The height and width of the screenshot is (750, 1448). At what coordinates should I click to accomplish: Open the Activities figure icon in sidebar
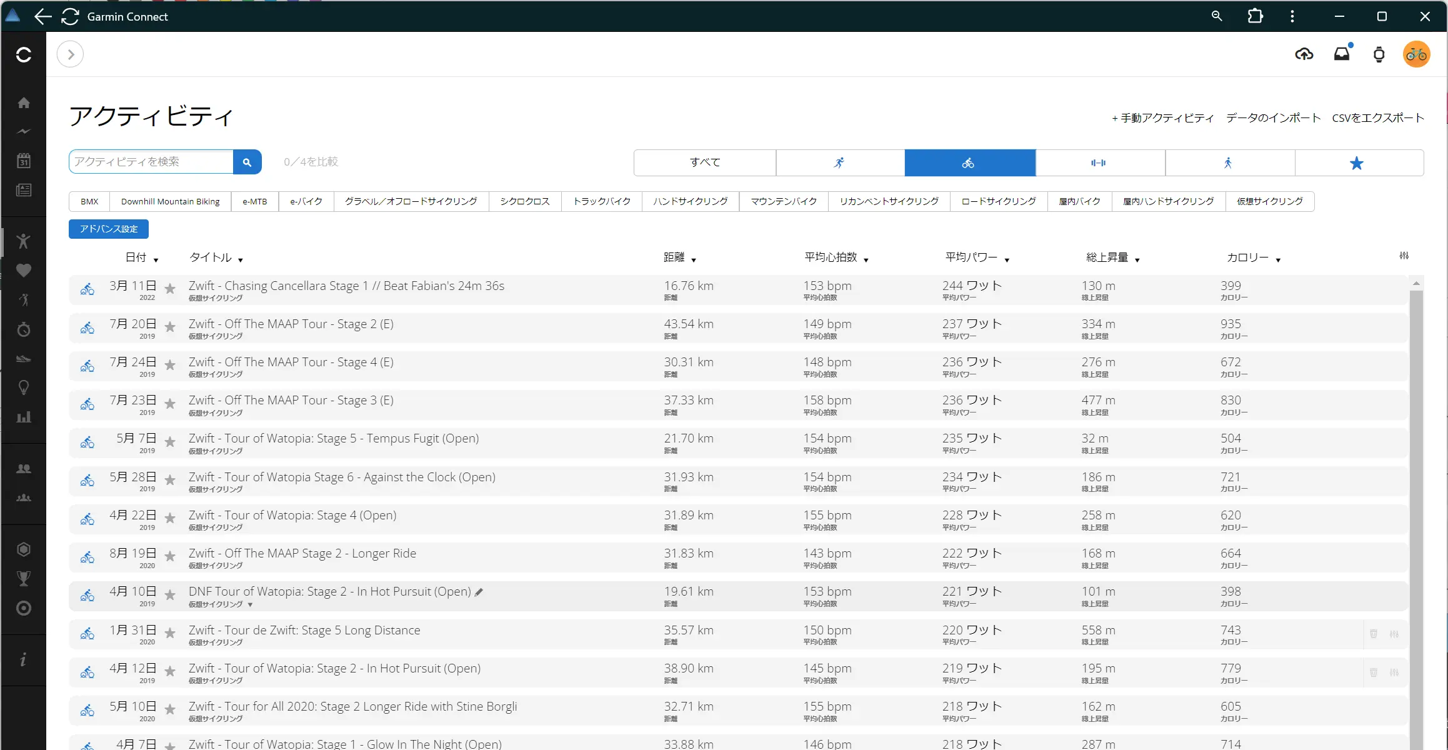24,241
